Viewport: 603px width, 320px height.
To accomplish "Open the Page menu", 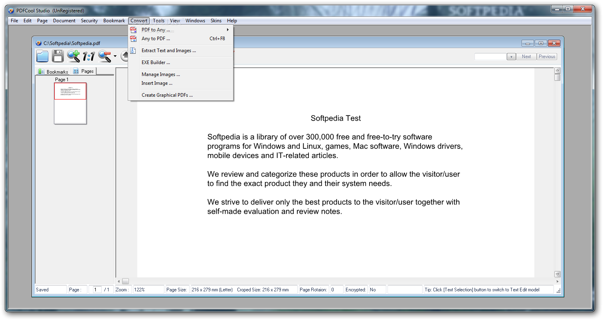I will (x=42, y=21).
